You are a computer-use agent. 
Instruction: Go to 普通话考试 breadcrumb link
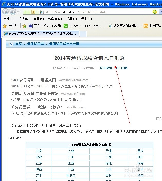[35, 44]
